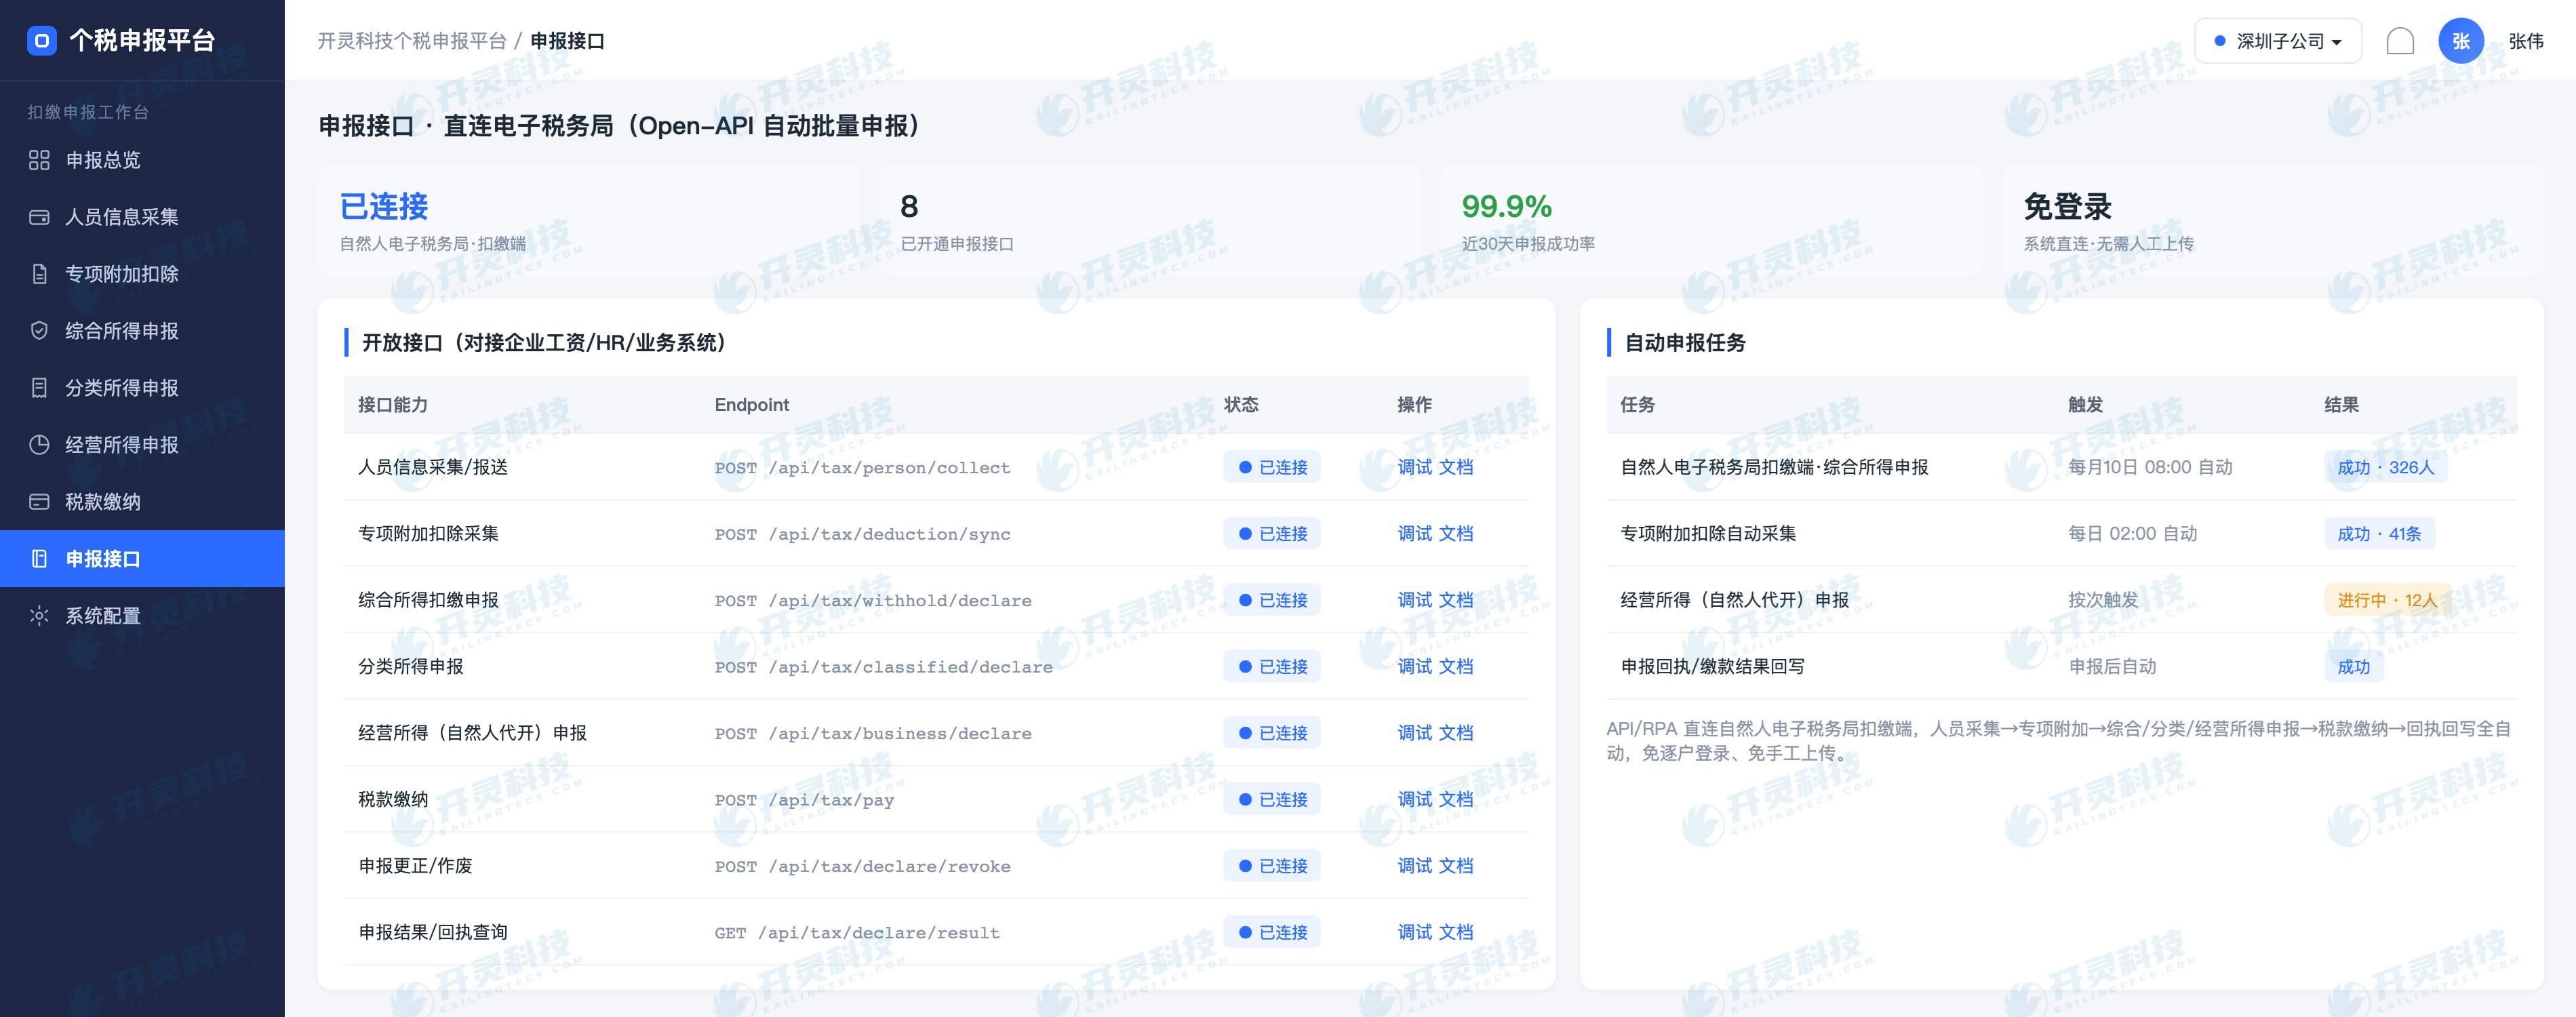Click 文档 for 申报结果/回执查询 row

click(x=1456, y=933)
